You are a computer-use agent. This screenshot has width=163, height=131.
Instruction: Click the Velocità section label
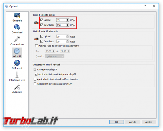pos(17,56)
